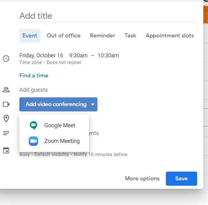The image size is (208, 205).
Task: Choose Google Meet from conferencing menu
Action: coord(60,125)
